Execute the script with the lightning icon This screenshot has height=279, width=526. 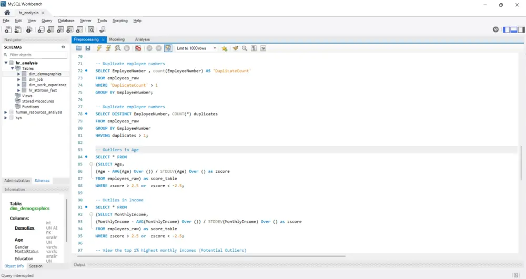click(99, 48)
